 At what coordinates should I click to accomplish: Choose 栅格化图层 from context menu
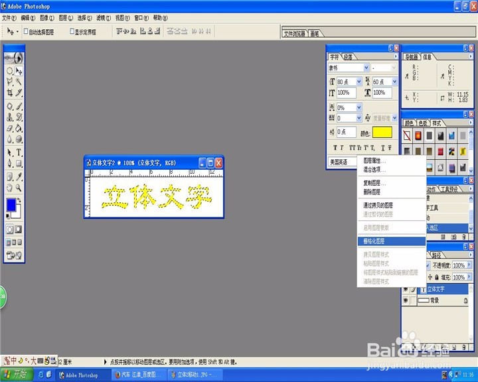click(392, 241)
